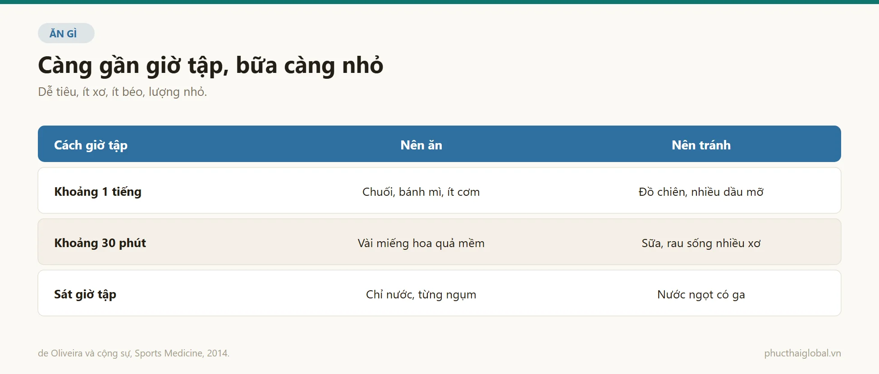Click the teal bar at page top
The height and width of the screenshot is (374, 879).
439,2
